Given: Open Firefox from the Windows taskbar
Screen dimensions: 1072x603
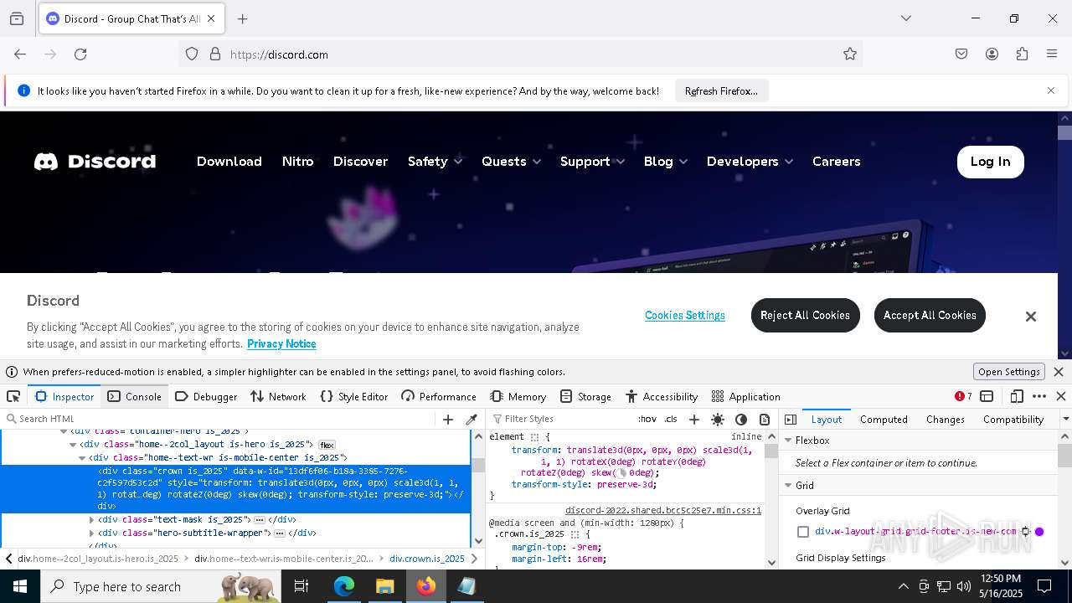Looking at the screenshot, I should click(426, 586).
